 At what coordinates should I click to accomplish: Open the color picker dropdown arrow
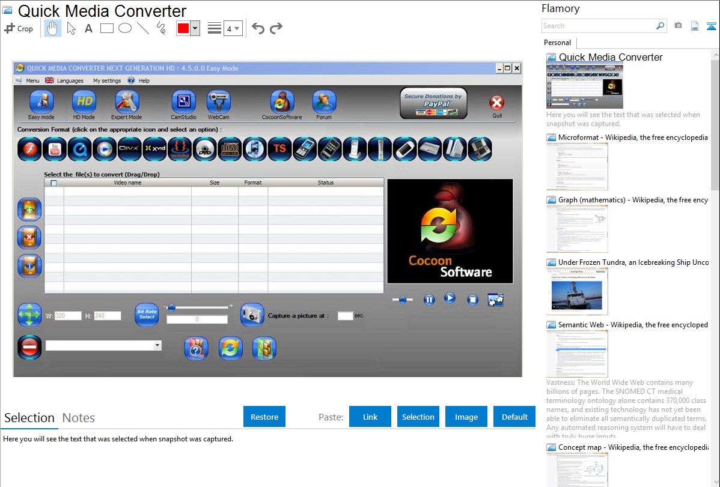pos(195,28)
